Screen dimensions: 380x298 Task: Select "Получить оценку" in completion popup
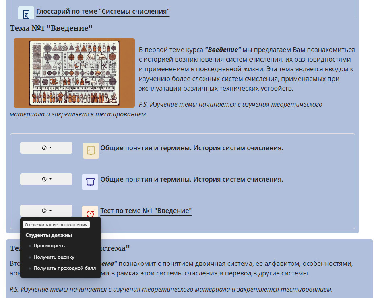coord(54,257)
